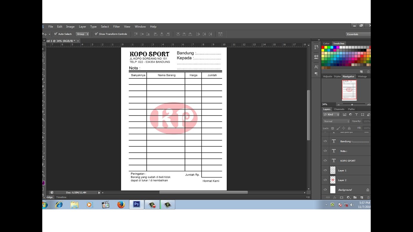
Task: Open Windows Explorer folder on taskbar
Action: tap(75, 205)
